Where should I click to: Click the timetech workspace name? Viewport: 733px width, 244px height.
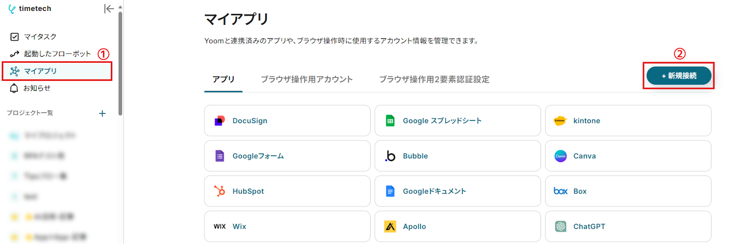(35, 9)
